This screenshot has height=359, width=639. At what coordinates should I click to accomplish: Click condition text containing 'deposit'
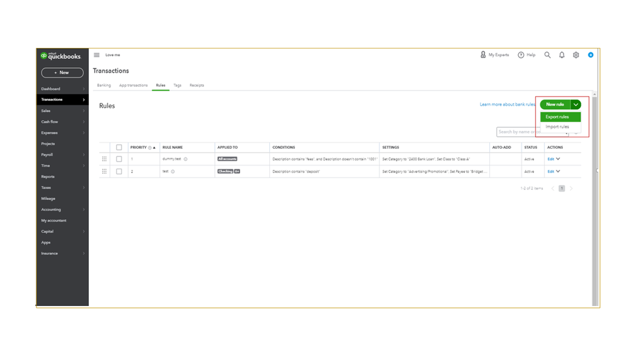coord(296,172)
